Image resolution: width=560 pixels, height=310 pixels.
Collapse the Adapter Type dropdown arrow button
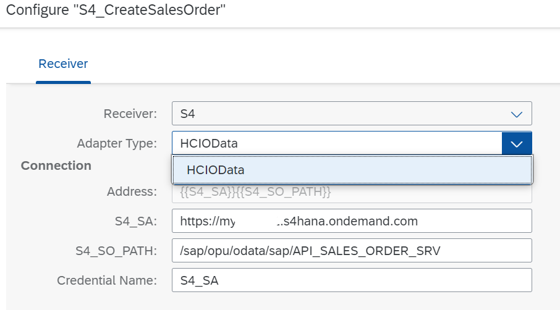[517, 143]
